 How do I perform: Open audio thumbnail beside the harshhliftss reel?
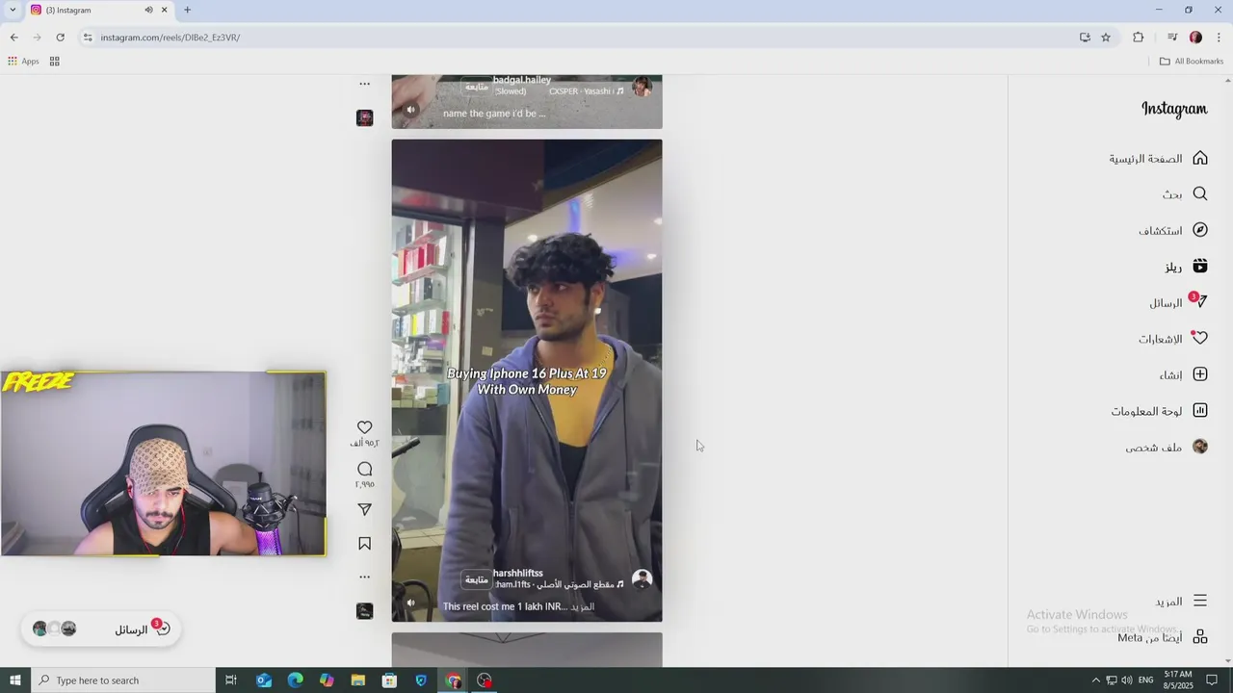coord(364,611)
